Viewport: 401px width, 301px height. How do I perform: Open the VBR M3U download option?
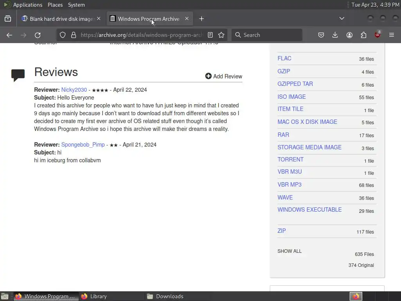[290, 172]
